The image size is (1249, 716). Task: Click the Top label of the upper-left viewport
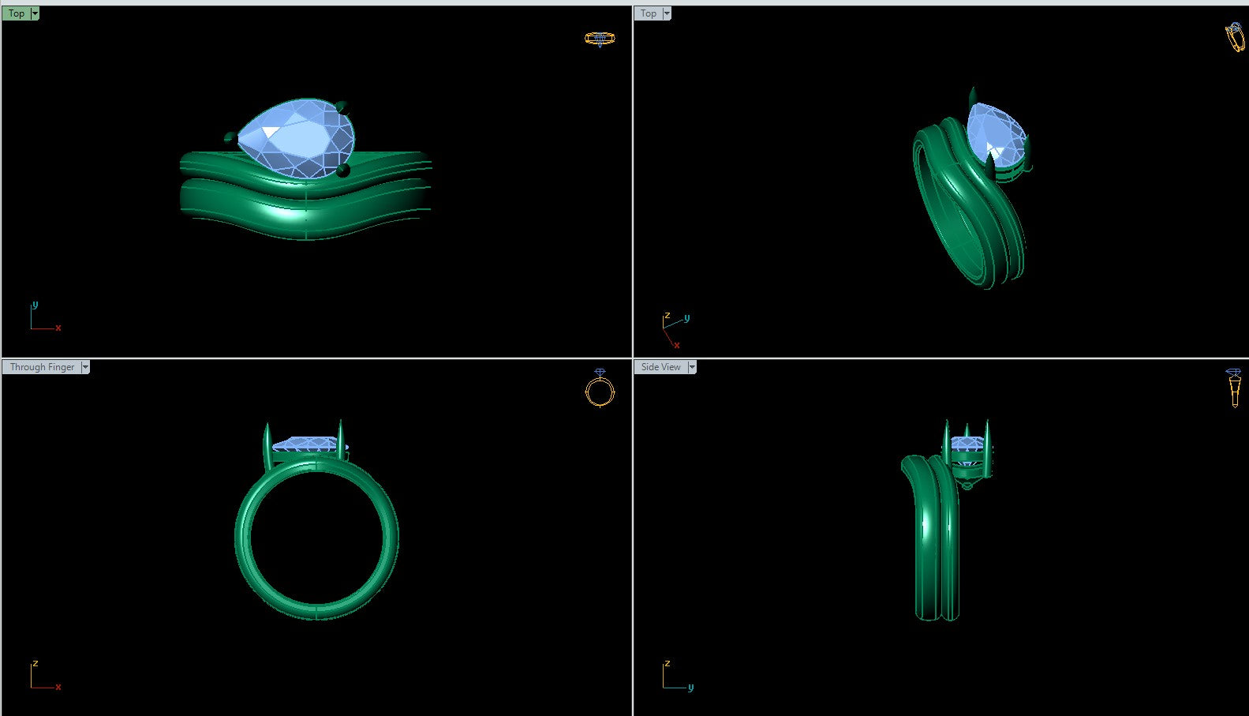point(17,13)
